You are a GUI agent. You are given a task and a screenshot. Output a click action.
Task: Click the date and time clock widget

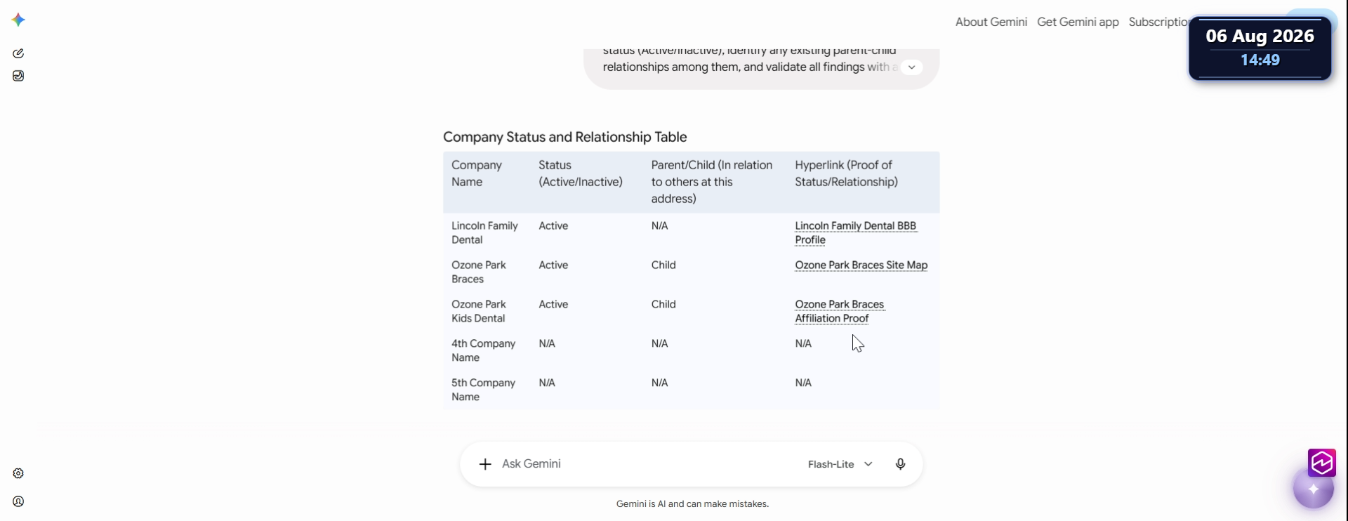(1260, 48)
